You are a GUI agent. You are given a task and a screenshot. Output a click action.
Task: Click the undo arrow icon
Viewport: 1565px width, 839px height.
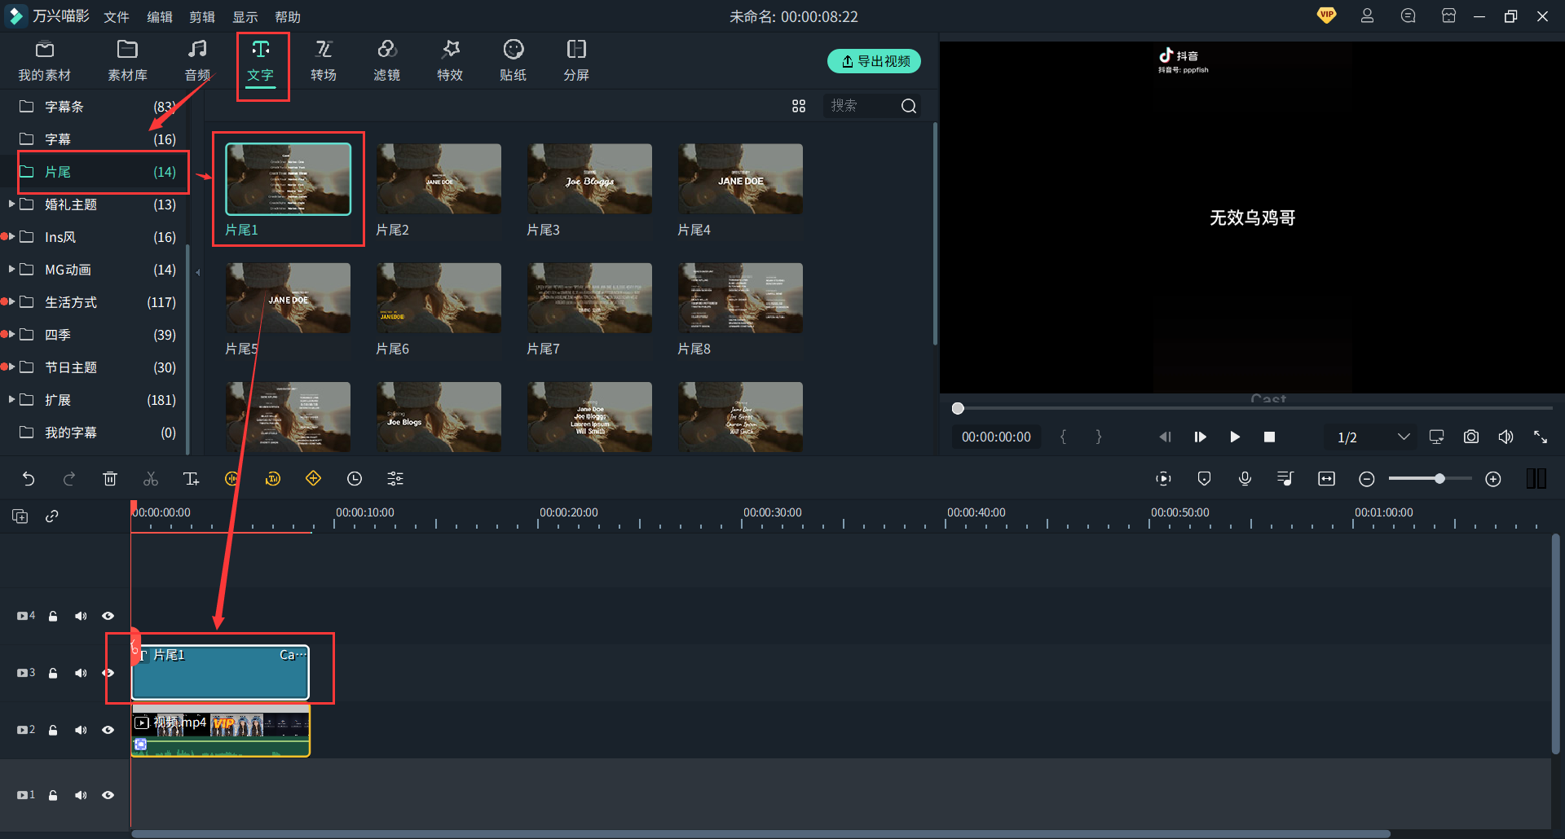pos(29,479)
